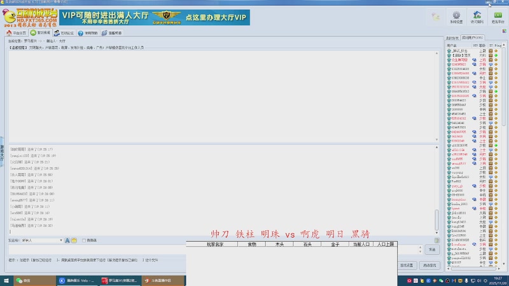509x286 pixels.
Task: Click the 金子 table header
Action: [x=335, y=244]
